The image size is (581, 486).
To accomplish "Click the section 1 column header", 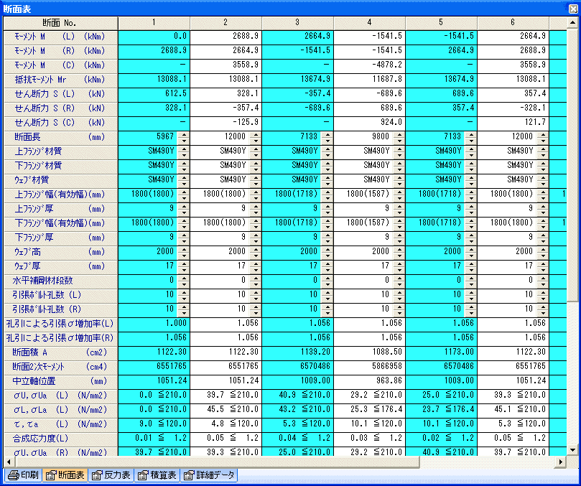I will [x=154, y=23].
